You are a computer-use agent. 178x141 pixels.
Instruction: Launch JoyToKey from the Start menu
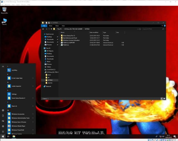(x=20, y=70)
